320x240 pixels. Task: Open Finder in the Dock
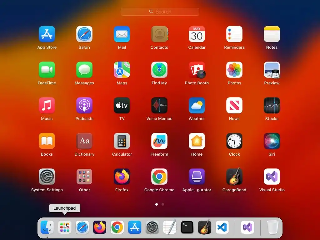[x=47, y=227]
